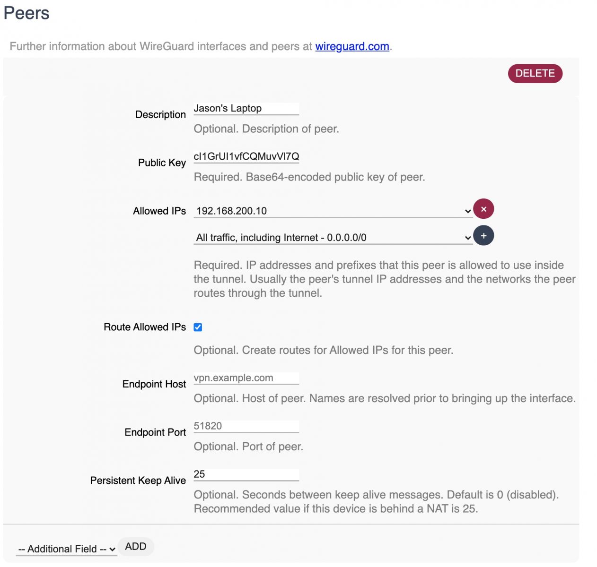This screenshot has width=597, height=567.
Task: Select the Endpoint Host input field
Action: (x=246, y=378)
